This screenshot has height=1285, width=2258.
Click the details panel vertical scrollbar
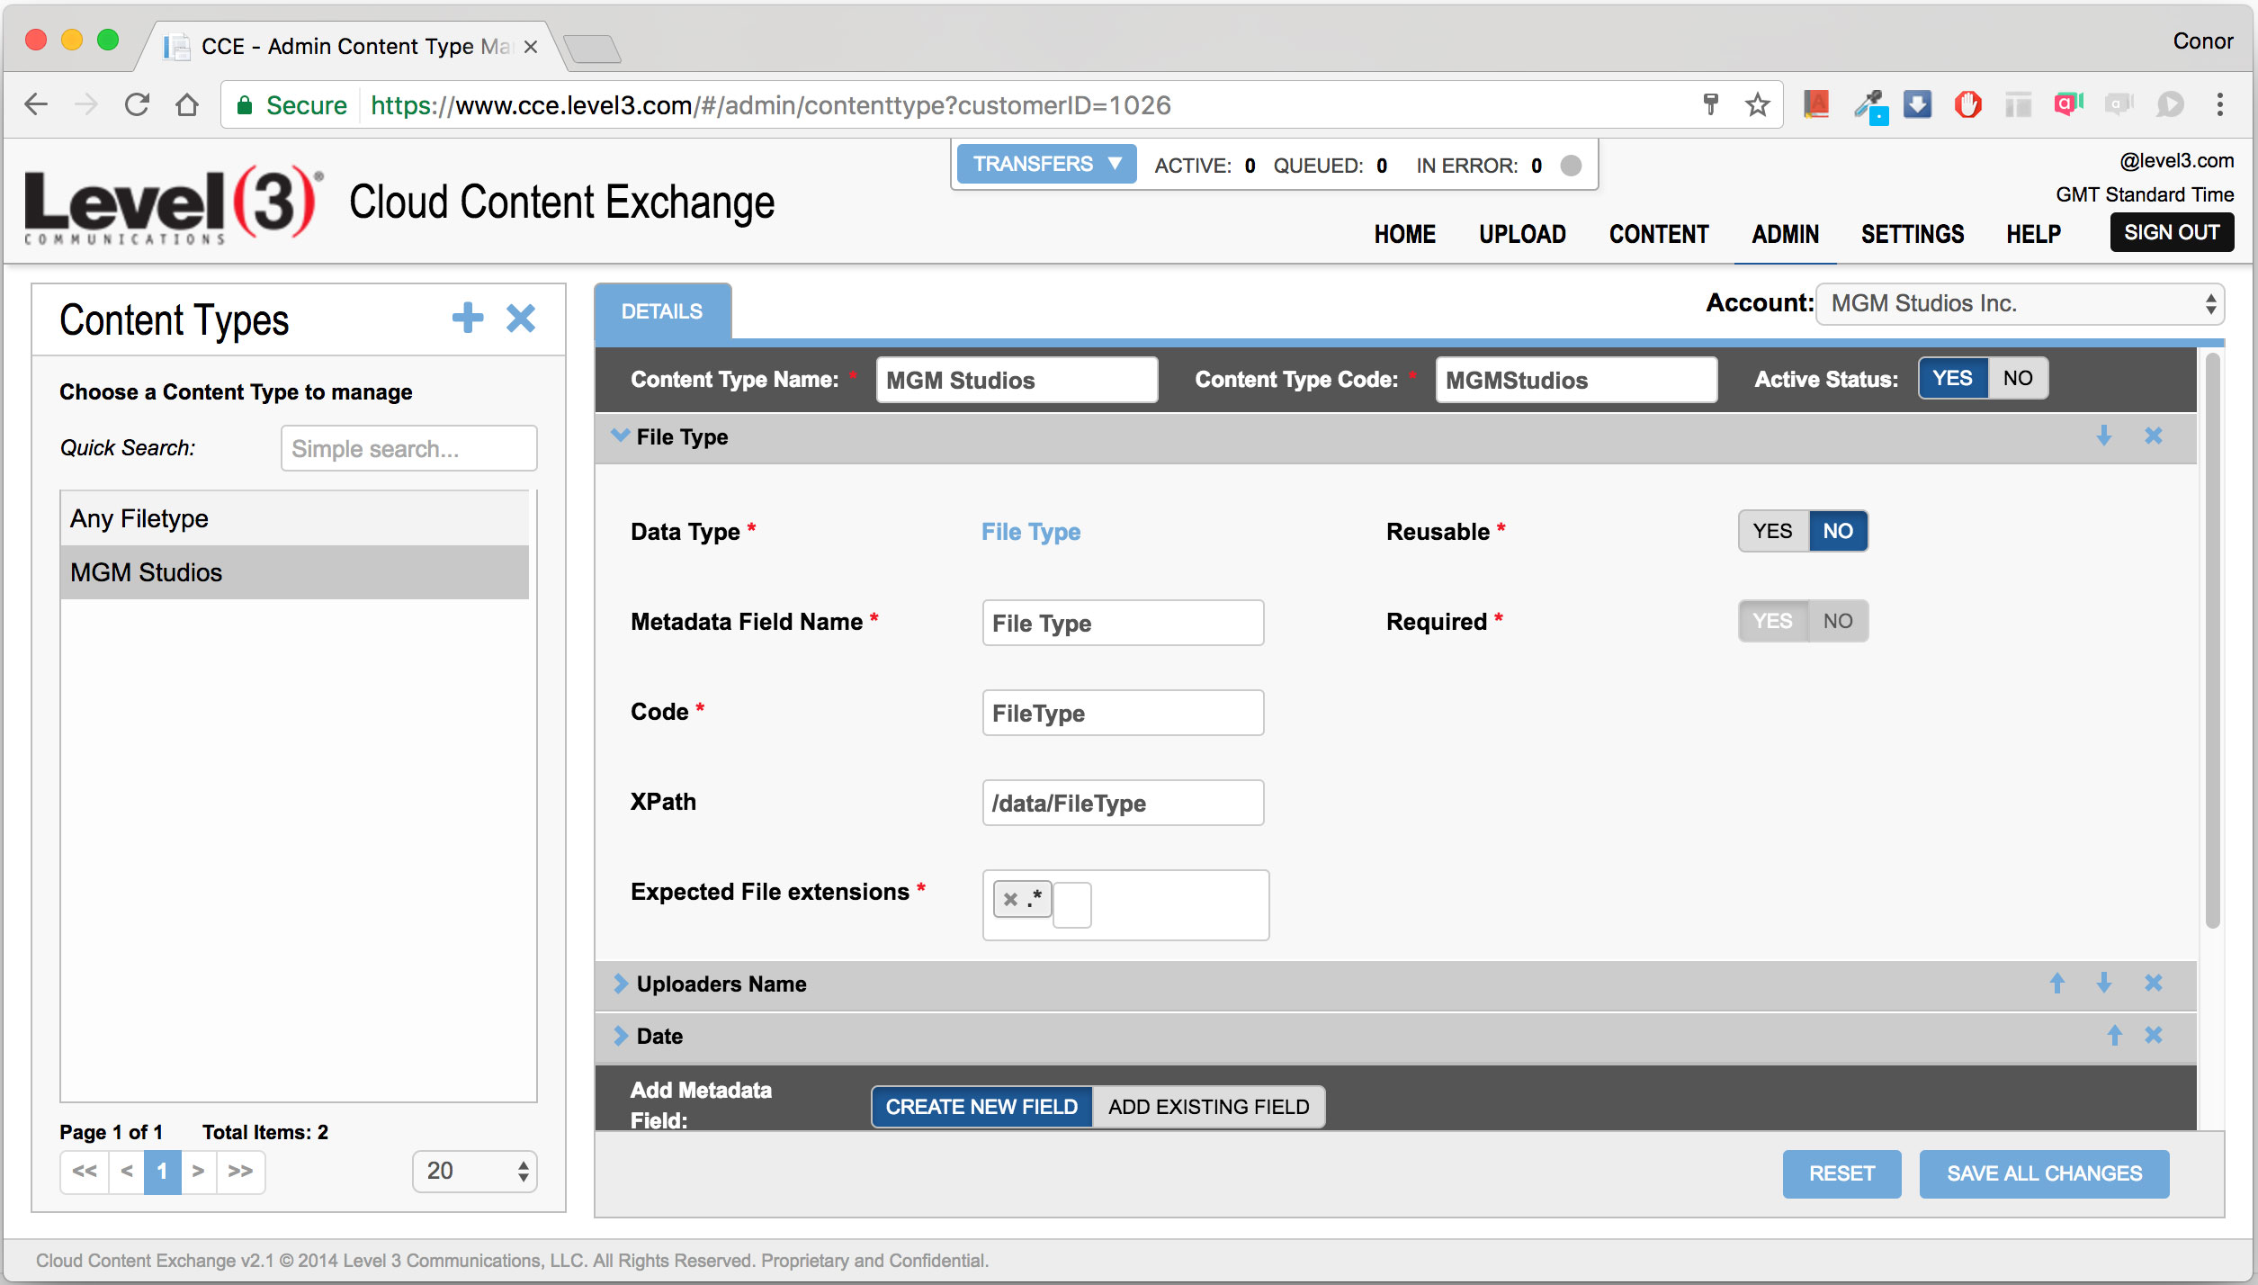2213,641
